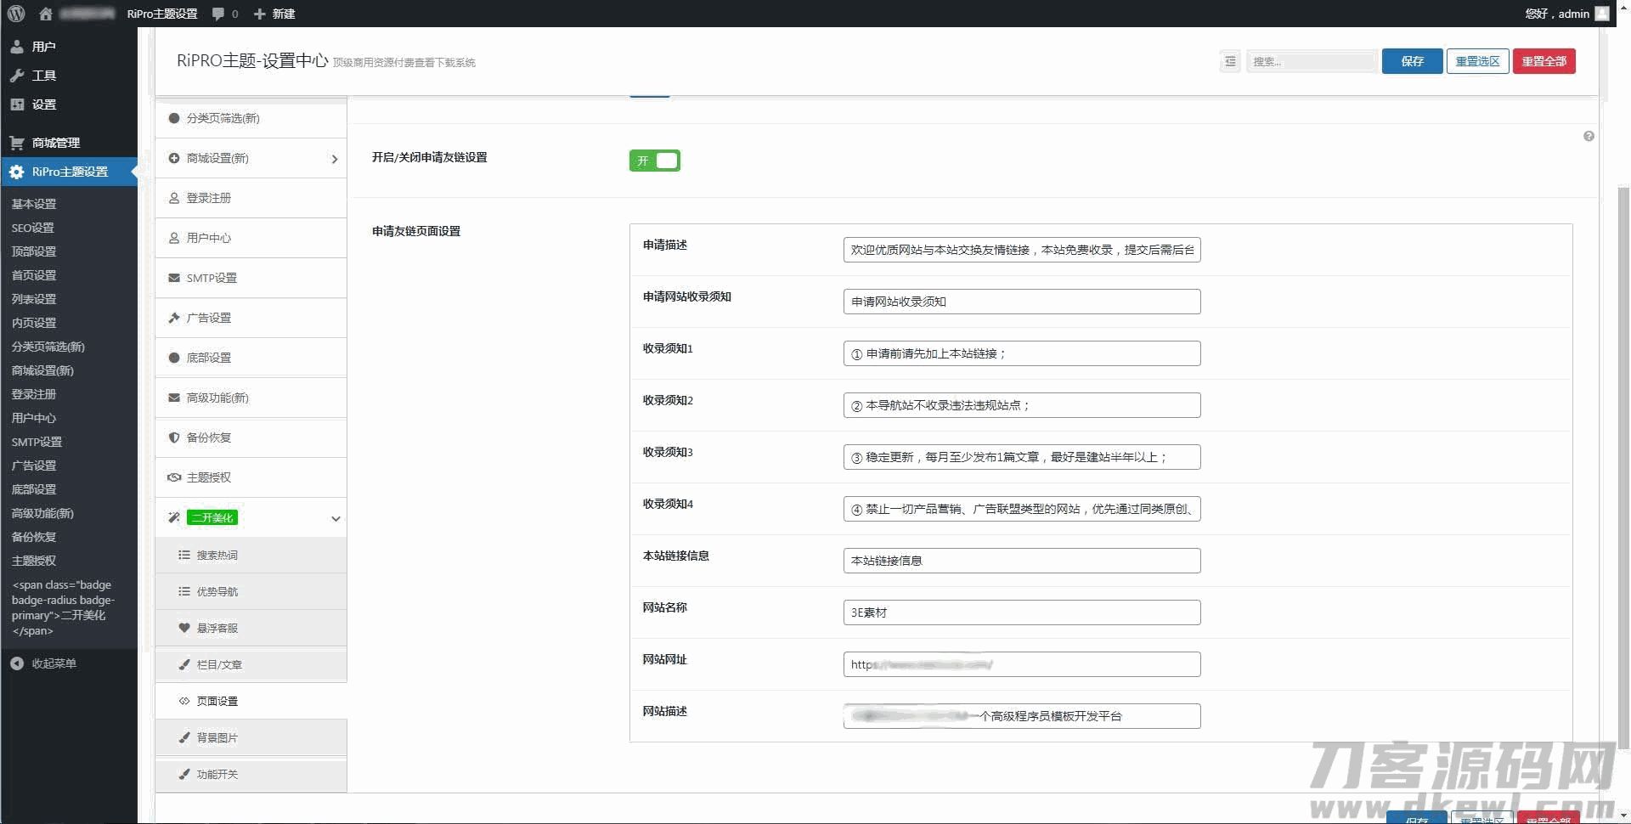Click the settings 搜索 search box
The image size is (1631, 824).
click(x=1312, y=61)
